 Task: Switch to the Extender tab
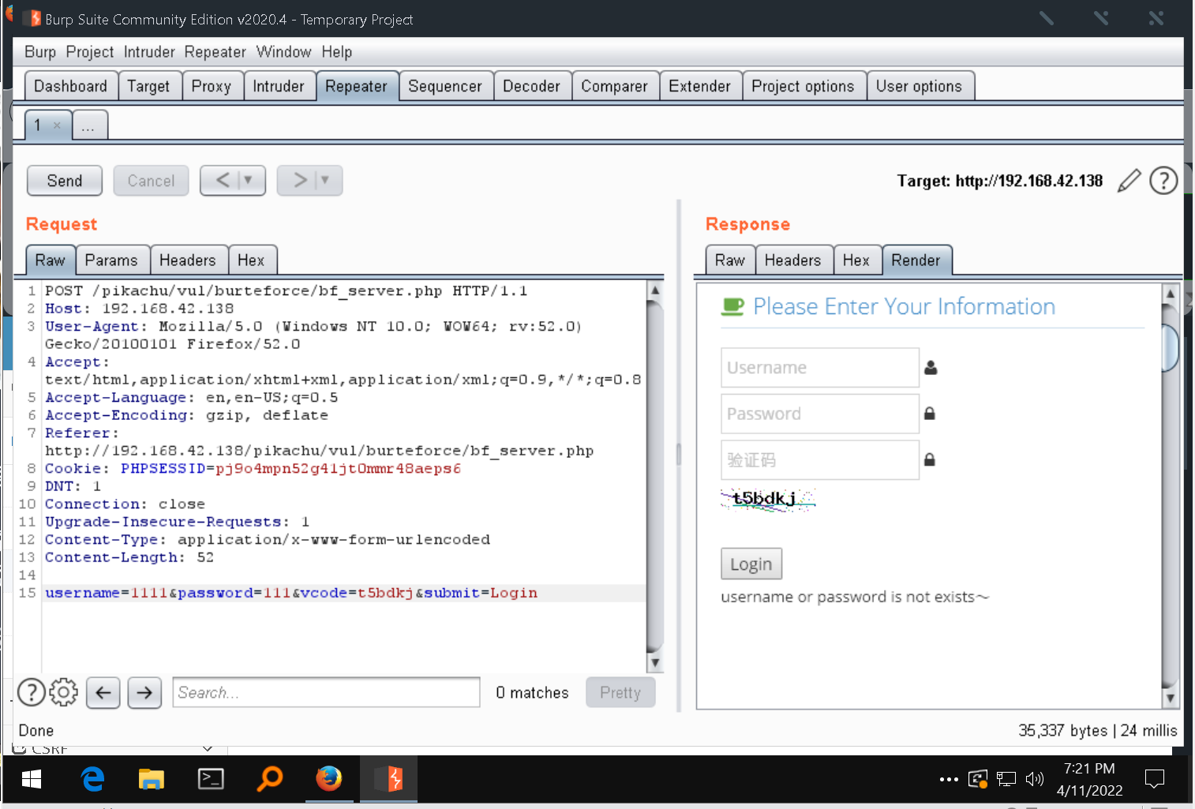pyautogui.click(x=700, y=86)
